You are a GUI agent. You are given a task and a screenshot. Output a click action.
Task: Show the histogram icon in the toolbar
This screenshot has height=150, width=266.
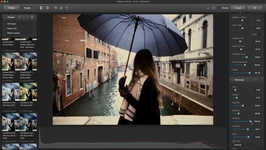[208, 8]
